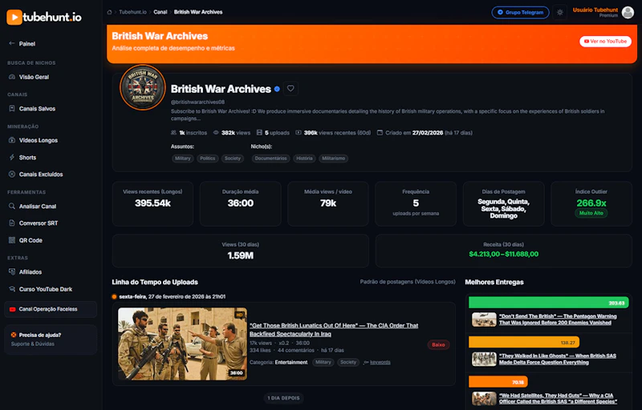The height and width of the screenshot is (410, 642).
Task: Click the Canais Excluídos blocked icon
Action: pos(12,174)
